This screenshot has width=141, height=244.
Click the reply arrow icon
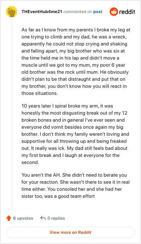43,218
